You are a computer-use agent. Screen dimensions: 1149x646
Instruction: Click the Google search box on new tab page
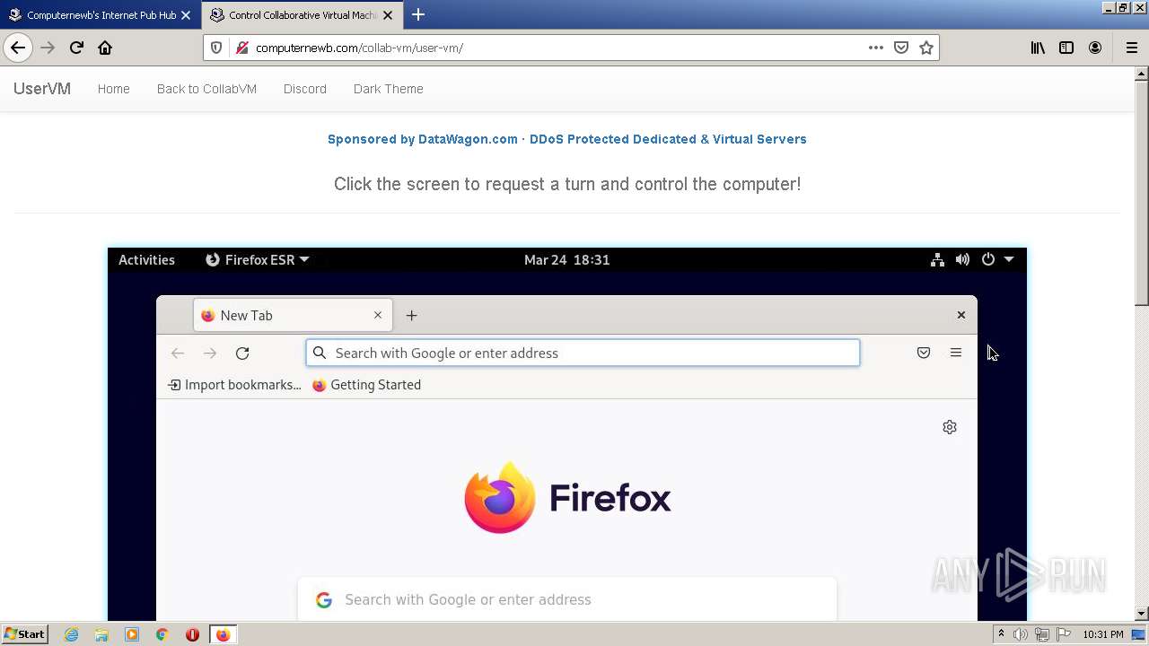[567, 599]
